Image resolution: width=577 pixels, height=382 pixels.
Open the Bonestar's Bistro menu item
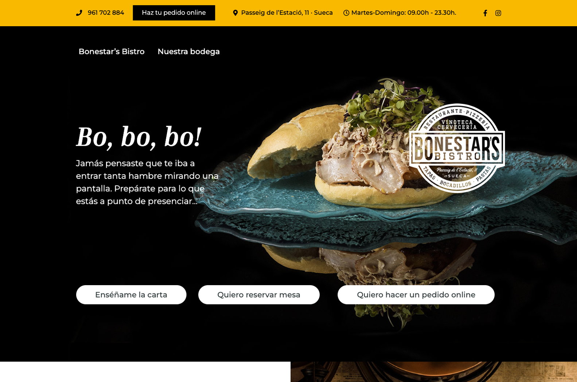tap(112, 52)
